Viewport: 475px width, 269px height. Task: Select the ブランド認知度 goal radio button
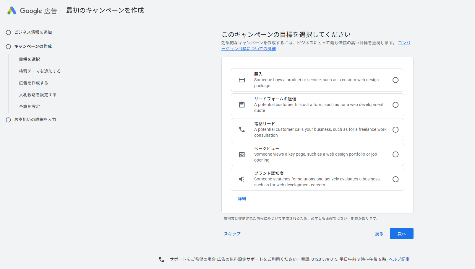point(395,179)
